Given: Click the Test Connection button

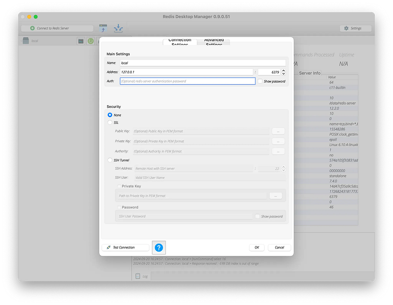Looking at the screenshot, I should coord(125,247).
